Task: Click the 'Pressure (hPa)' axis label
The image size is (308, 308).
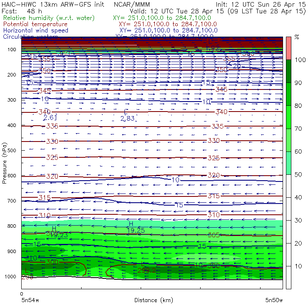Action: pos(4,163)
